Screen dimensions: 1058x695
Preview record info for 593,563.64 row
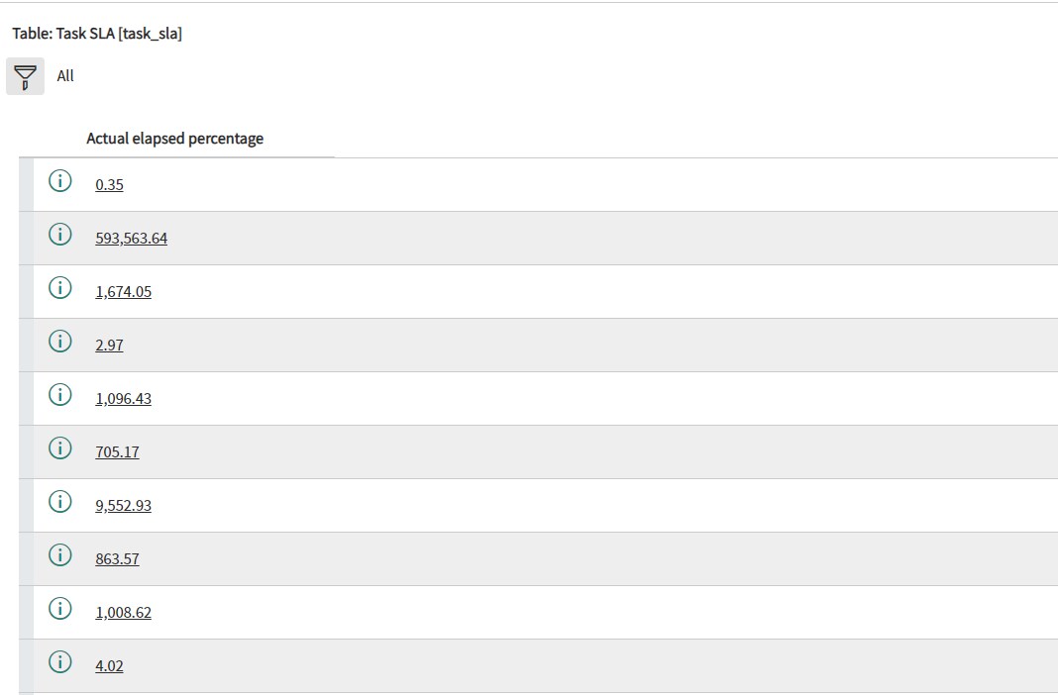[60, 234]
